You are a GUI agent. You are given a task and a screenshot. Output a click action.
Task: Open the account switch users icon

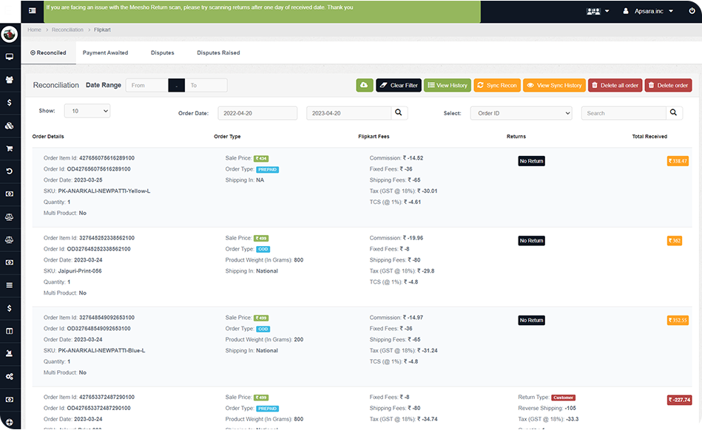click(x=598, y=11)
